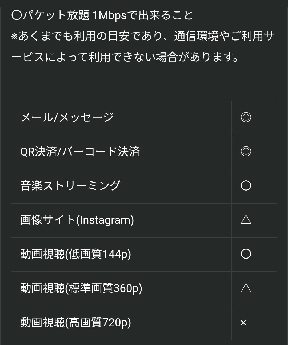Click the 1Mbps text in the heading
The width and height of the screenshot is (288, 345).
[x=109, y=15]
